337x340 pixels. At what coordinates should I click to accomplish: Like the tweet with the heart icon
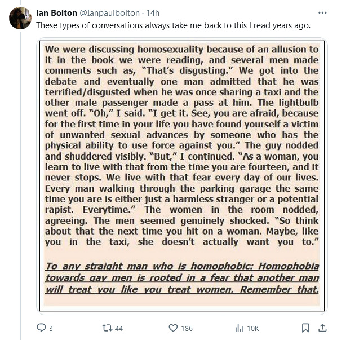173,328
